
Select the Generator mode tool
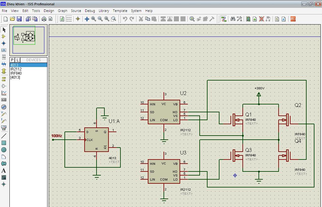[4, 107]
